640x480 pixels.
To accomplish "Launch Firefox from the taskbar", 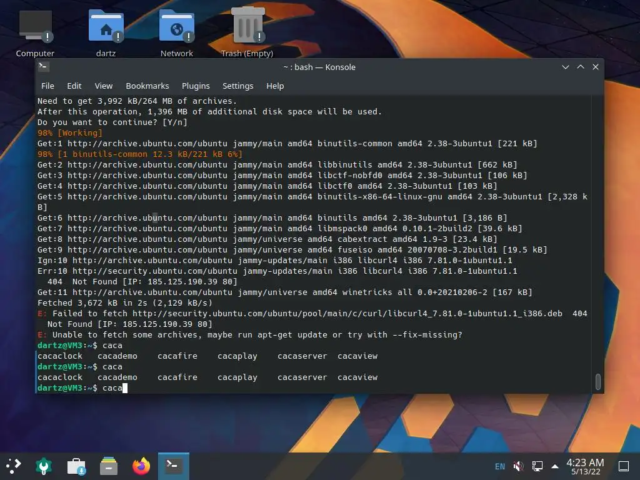I will coord(141,466).
